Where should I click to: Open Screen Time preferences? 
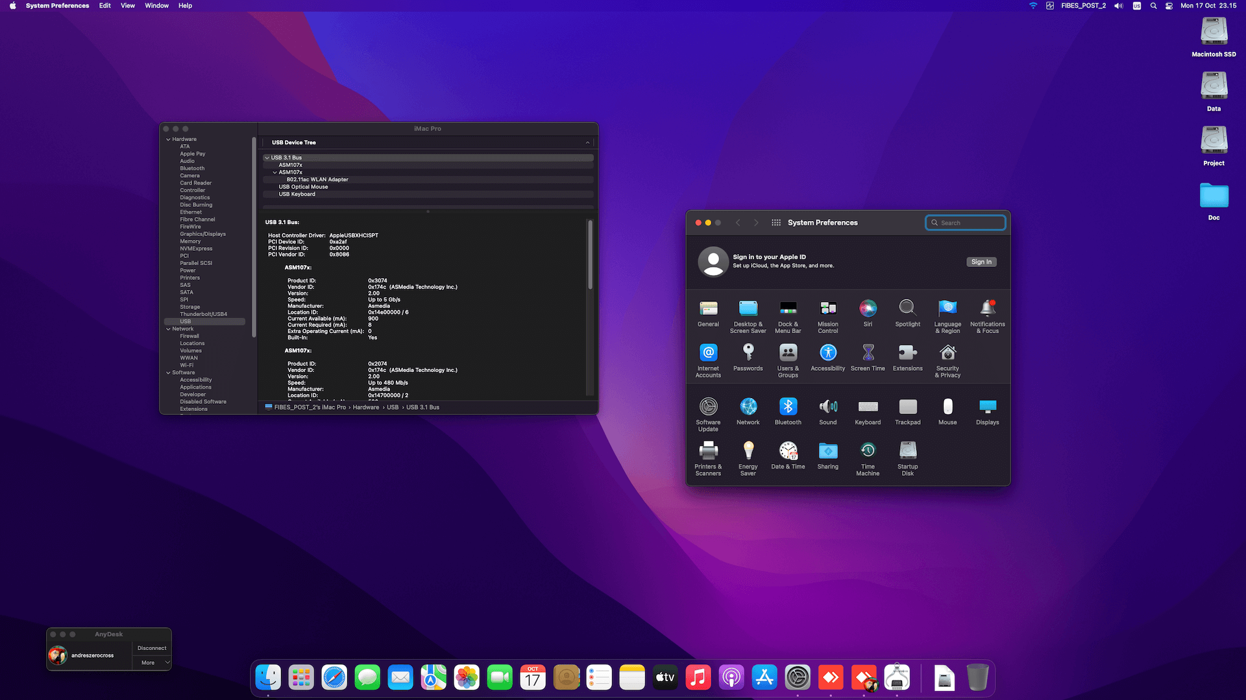(x=868, y=358)
